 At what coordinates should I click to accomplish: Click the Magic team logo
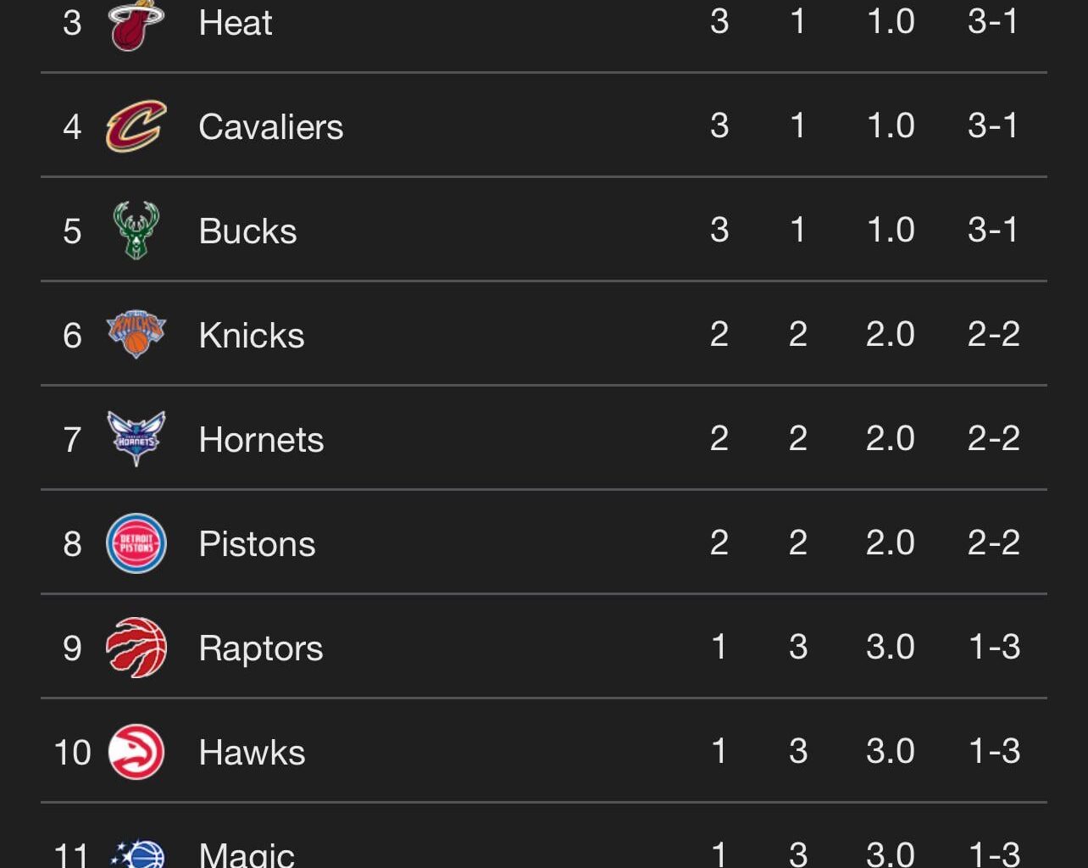(136, 854)
